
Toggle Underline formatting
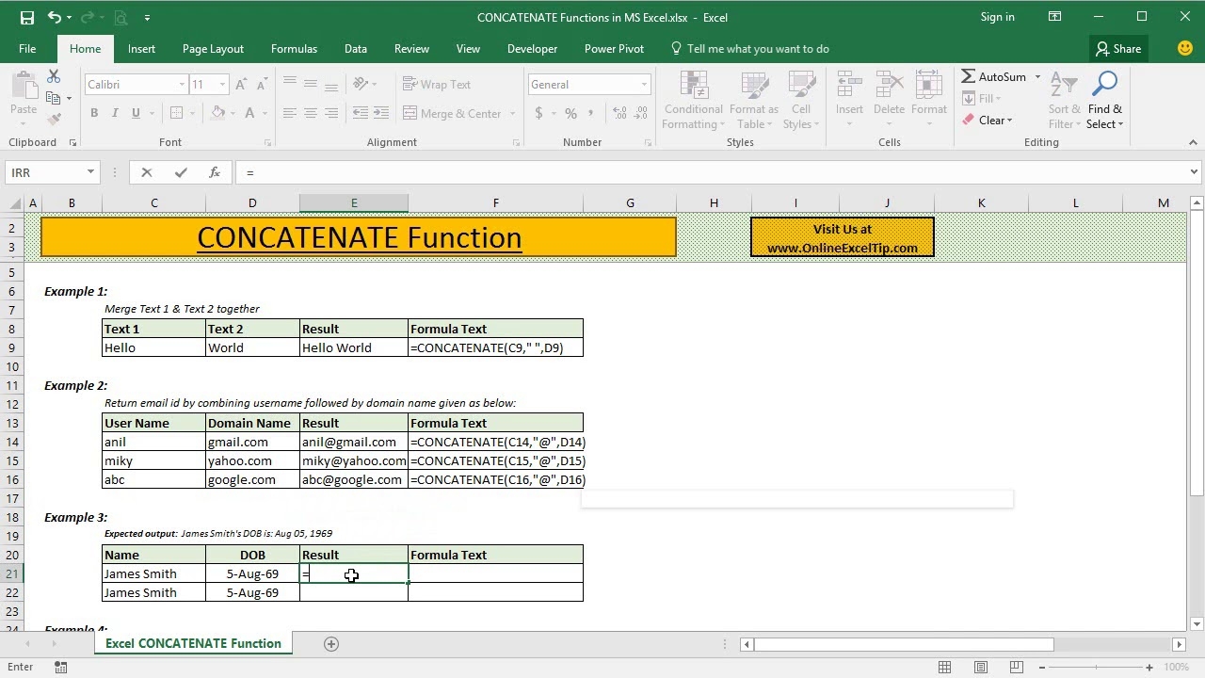coord(136,113)
